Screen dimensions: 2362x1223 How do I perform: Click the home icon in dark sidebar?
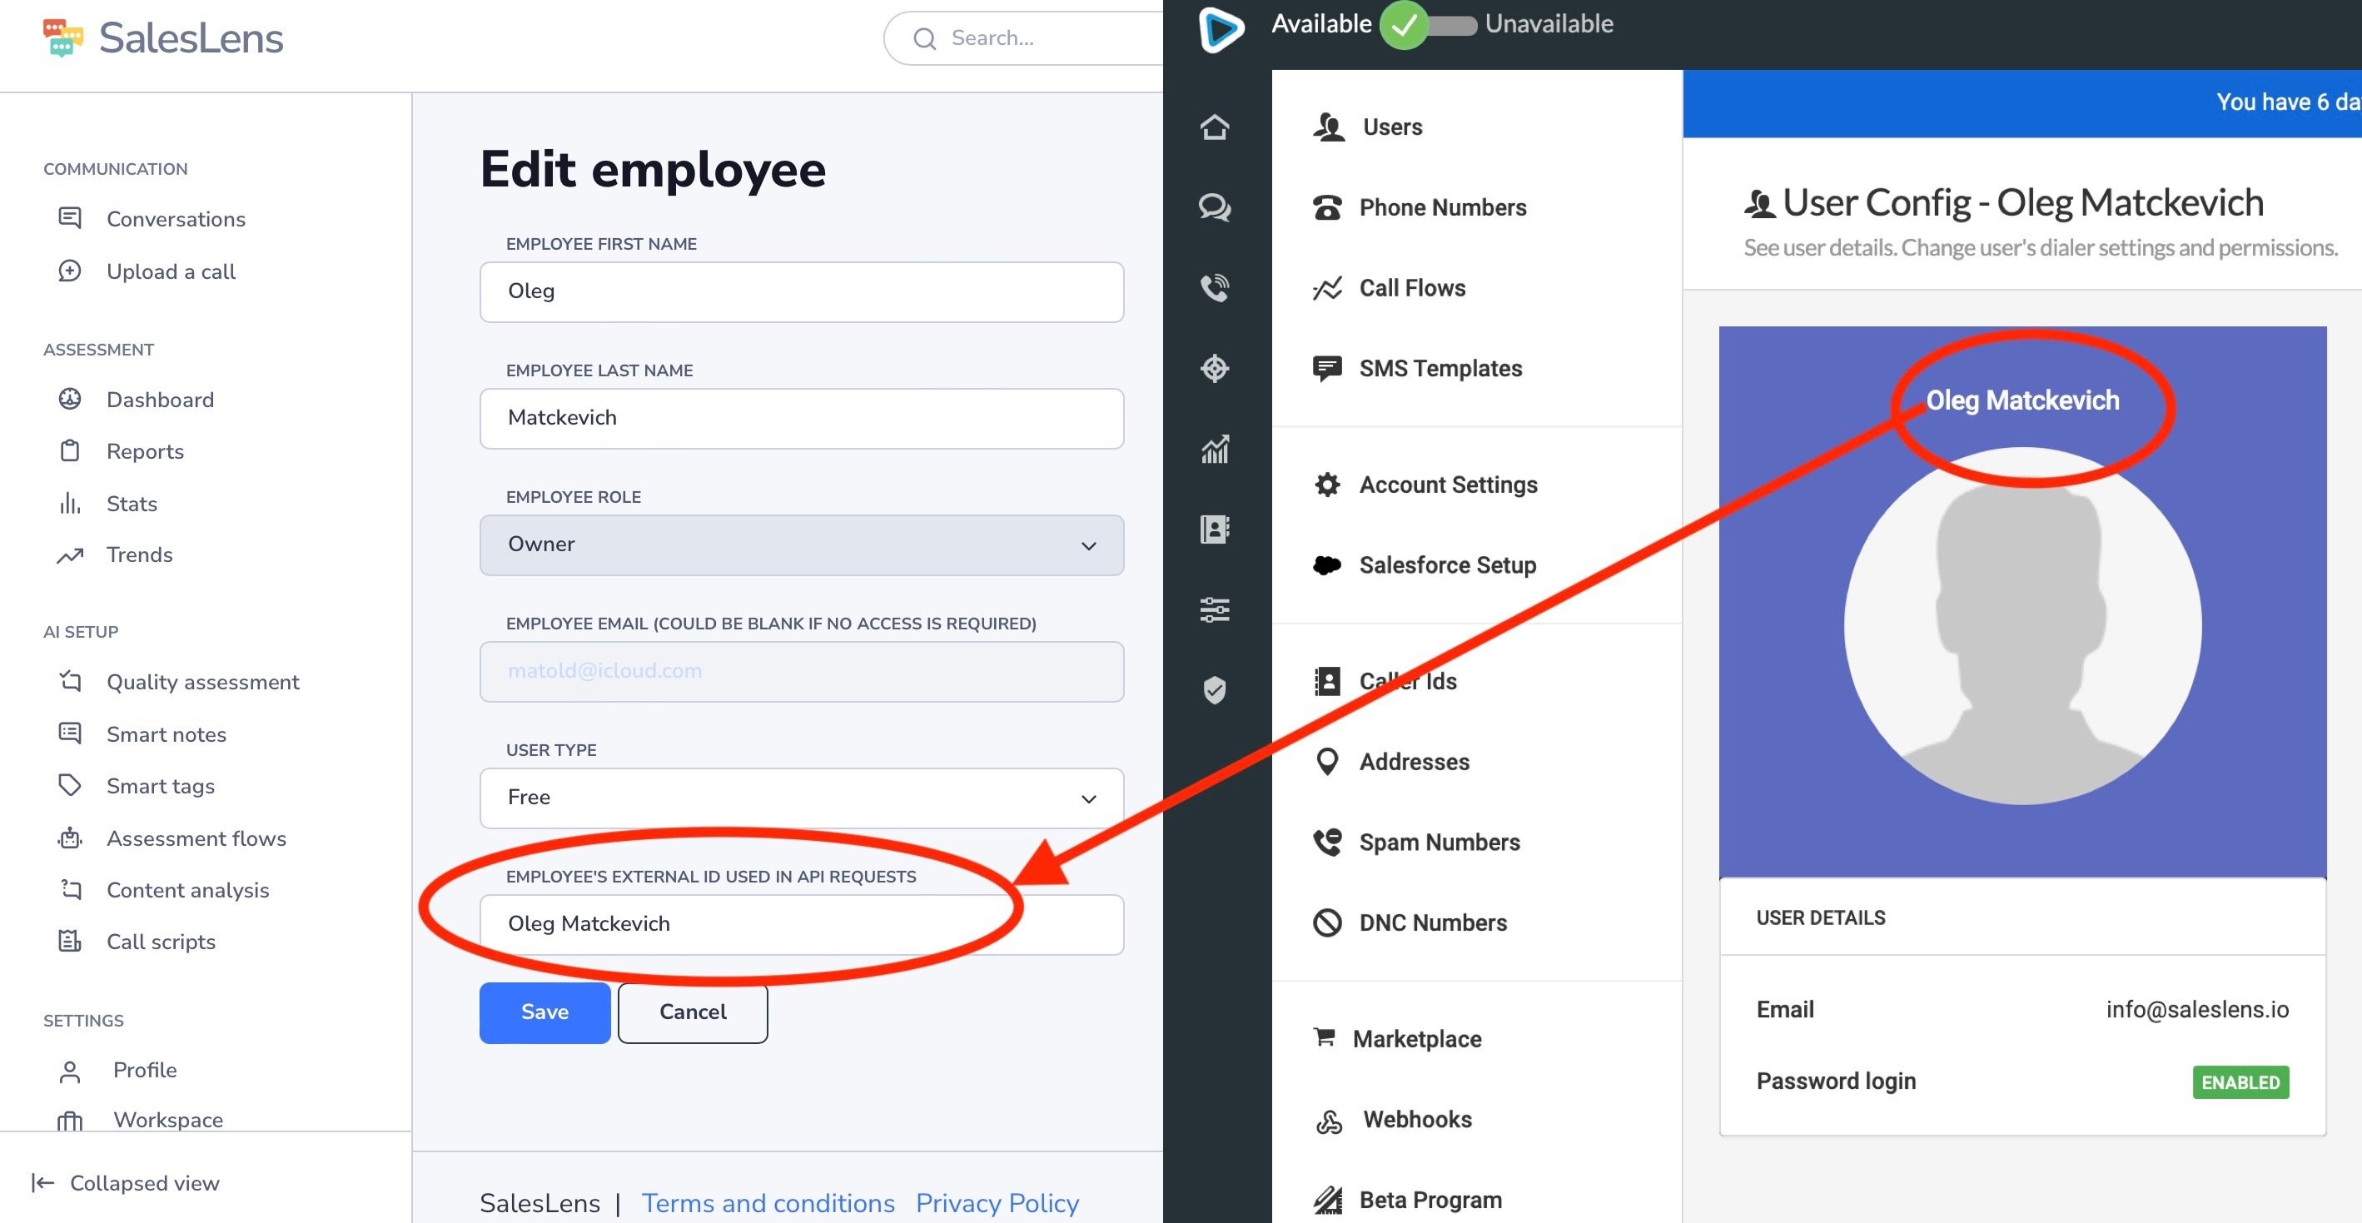[1214, 127]
